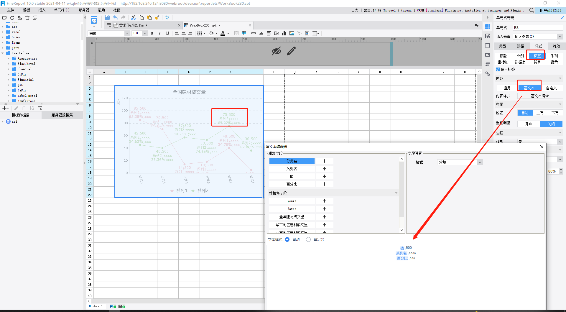Click the pencil edit icon above the chart

click(291, 51)
